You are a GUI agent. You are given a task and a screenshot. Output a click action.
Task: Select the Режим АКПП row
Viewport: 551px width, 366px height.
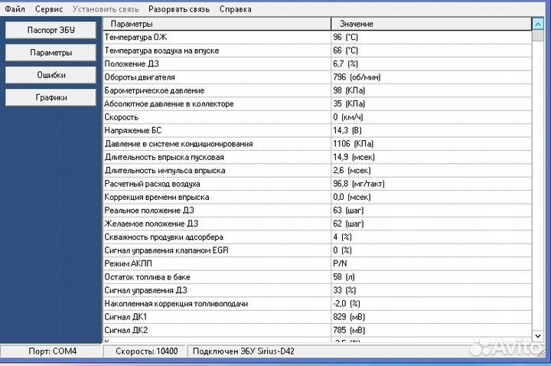(x=318, y=263)
